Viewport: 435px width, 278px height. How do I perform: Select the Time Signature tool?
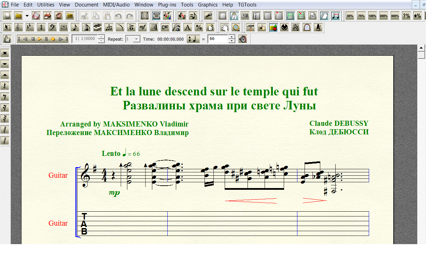point(41,28)
